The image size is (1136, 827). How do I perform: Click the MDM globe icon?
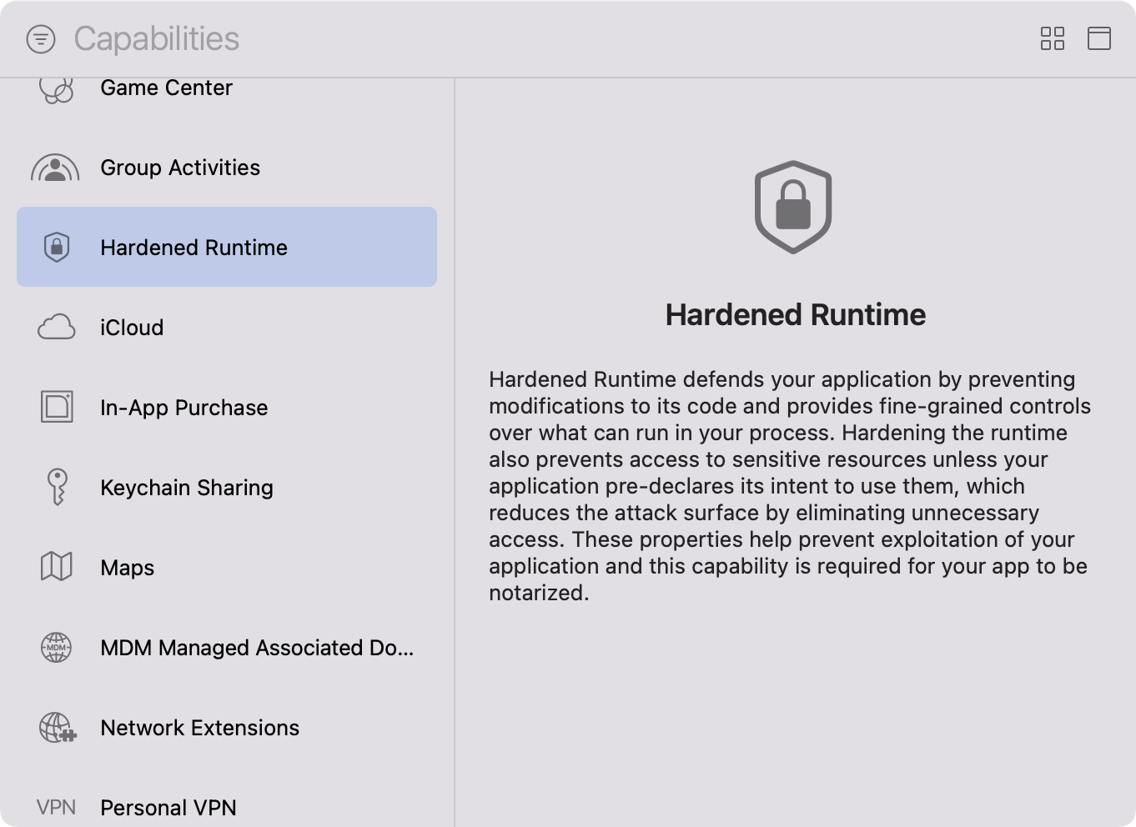tap(57, 647)
